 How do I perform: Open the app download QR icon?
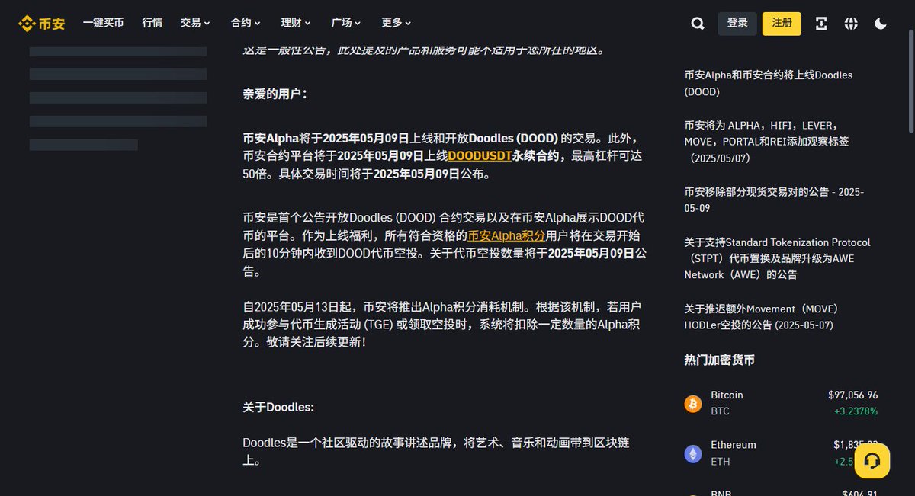tap(821, 24)
